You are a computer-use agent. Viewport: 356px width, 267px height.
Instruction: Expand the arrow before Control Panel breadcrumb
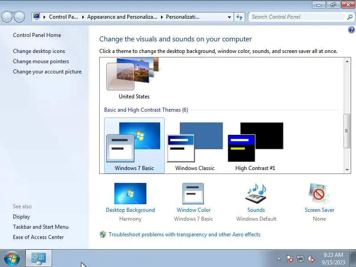point(44,17)
